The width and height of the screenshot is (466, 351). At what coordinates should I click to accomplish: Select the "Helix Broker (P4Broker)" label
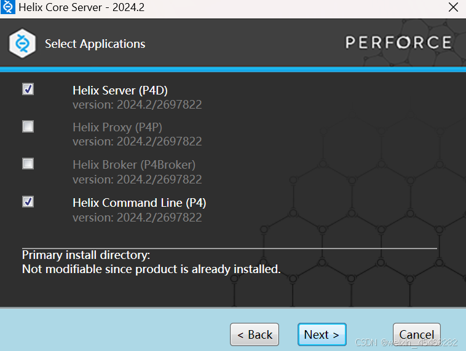[134, 164]
